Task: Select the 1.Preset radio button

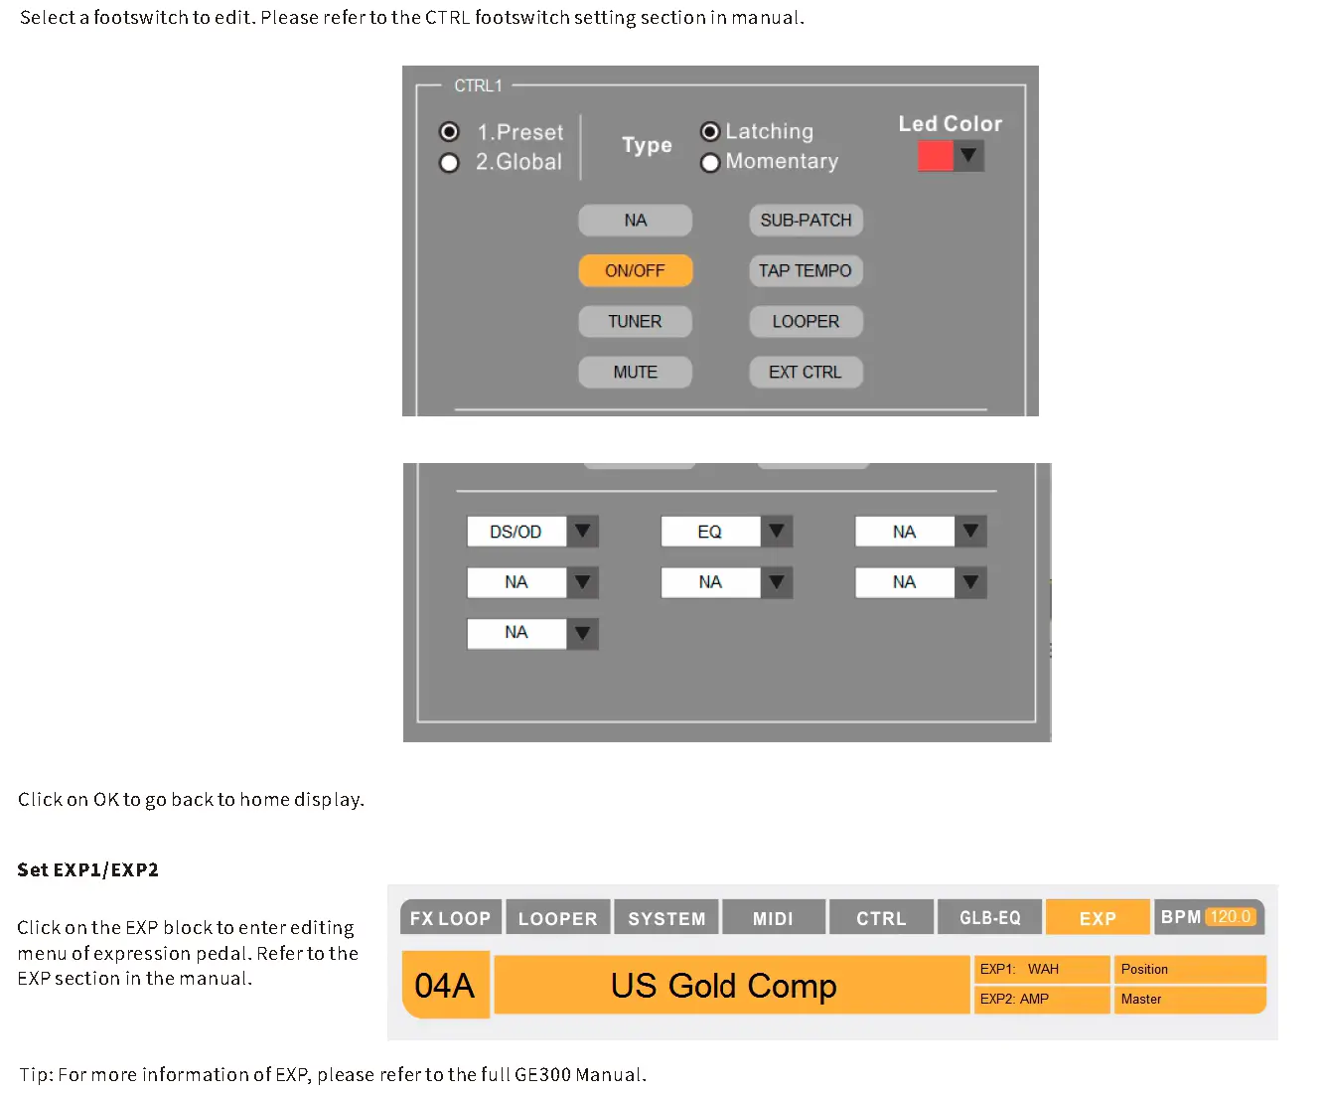Action: (450, 132)
